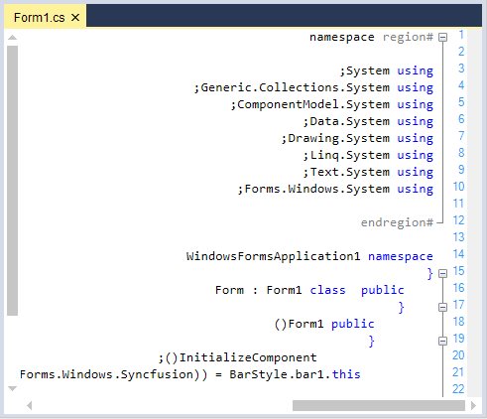The image size is (487, 419).
Task: Click ';()InitializeComponent' text
Action: tap(237, 357)
